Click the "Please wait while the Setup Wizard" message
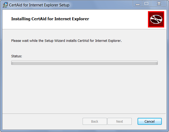Viewport: 169px width, 132px height. [x=66, y=41]
